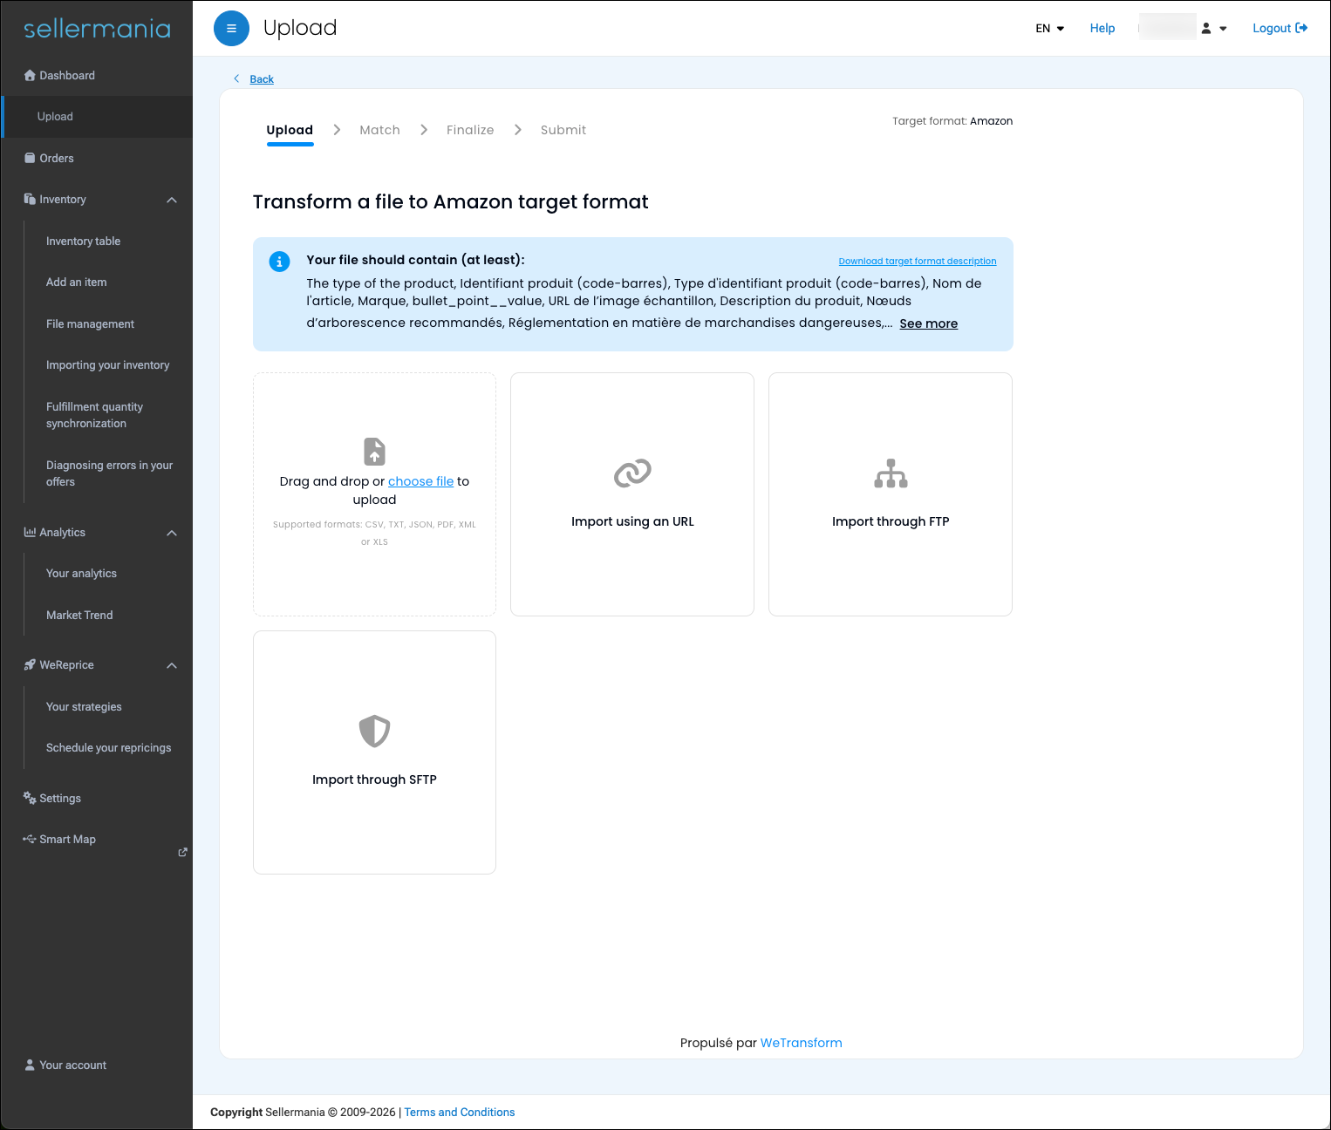
Task: Click the blue info circle icon
Action: [x=279, y=262]
